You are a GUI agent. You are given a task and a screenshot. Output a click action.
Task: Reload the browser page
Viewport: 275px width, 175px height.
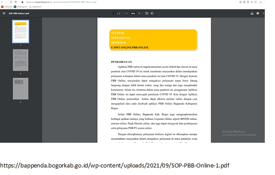(x=11, y=2)
